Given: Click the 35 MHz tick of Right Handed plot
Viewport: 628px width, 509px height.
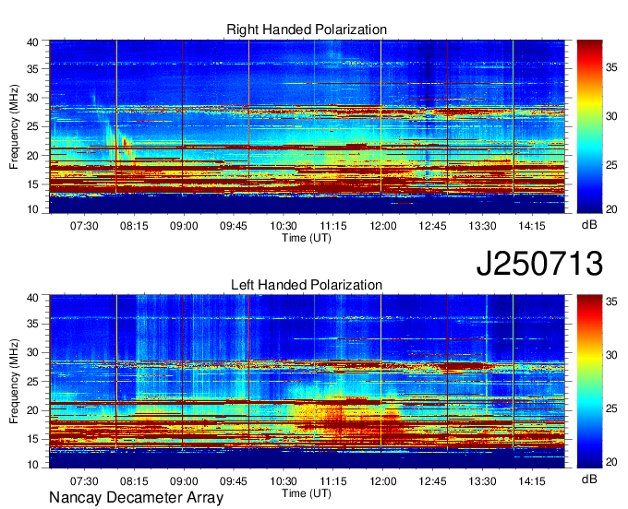Looking at the screenshot, I should click(x=32, y=69).
